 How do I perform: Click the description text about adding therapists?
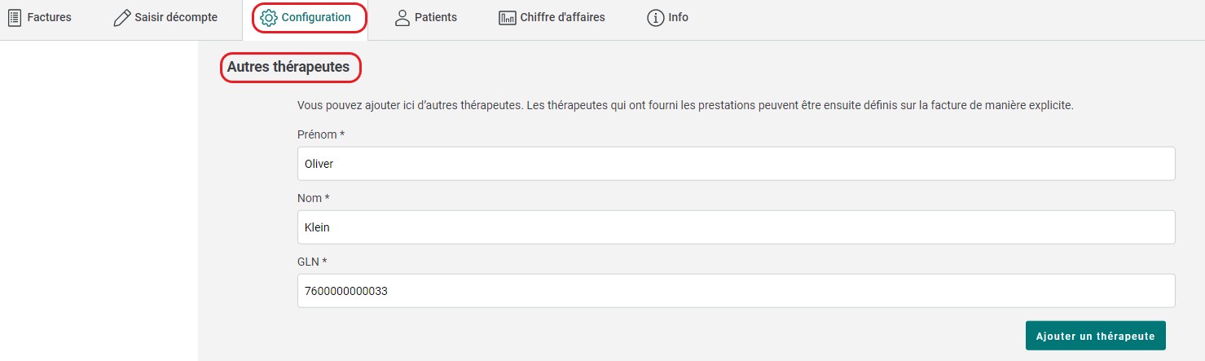click(686, 105)
